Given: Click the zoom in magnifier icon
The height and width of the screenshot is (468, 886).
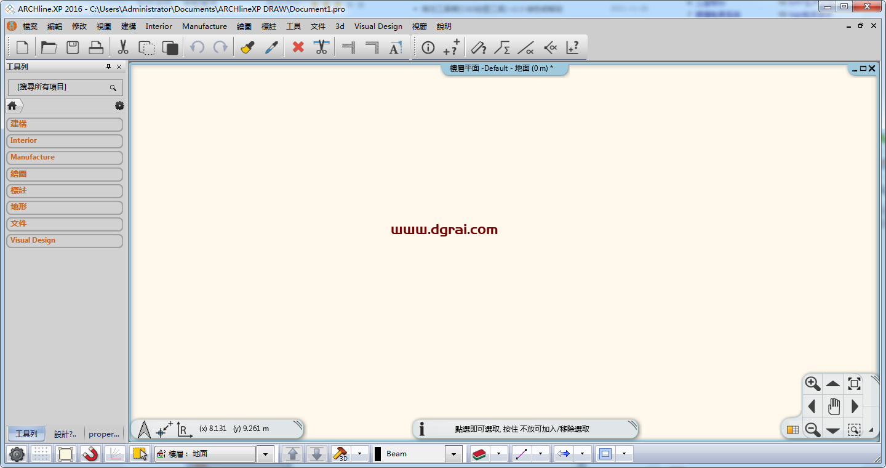Looking at the screenshot, I should tap(812, 384).
